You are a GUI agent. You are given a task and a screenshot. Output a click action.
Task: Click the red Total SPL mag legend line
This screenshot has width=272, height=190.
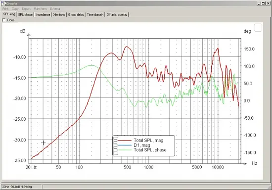click(125, 140)
